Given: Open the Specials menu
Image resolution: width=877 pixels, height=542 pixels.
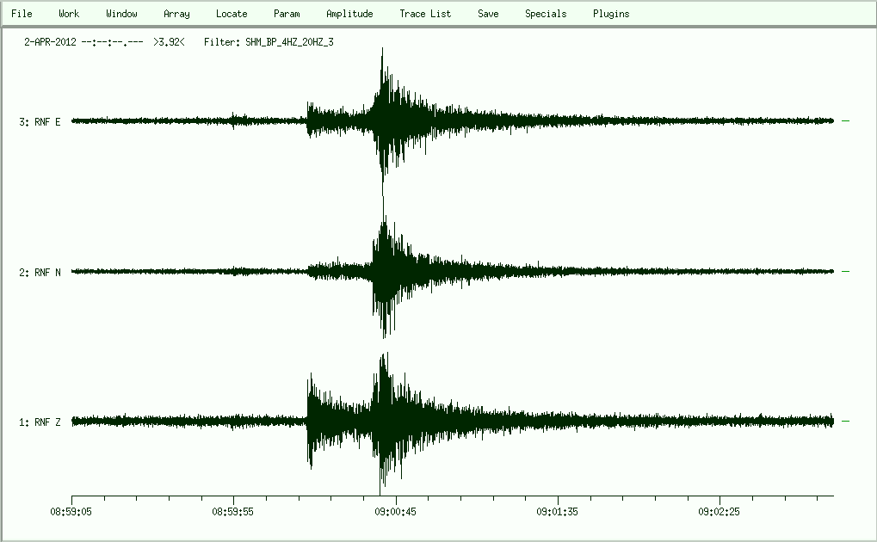Looking at the screenshot, I should point(546,14).
